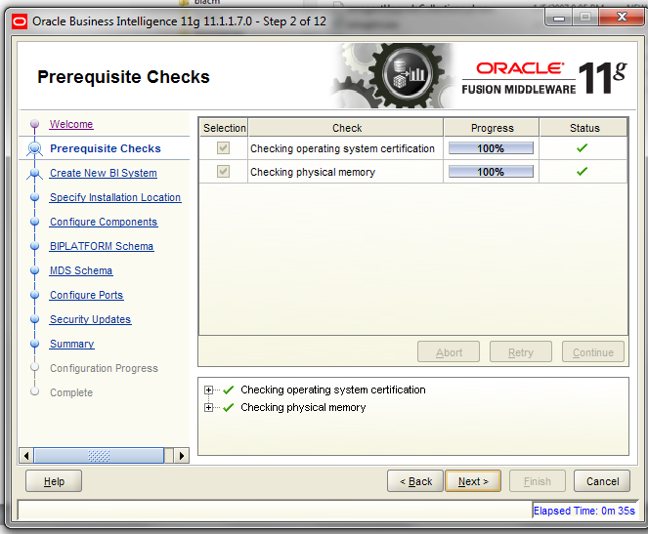Viewport: 648px width, 534px height.
Task: Expand the operating system certification tree node
Action: (209, 390)
